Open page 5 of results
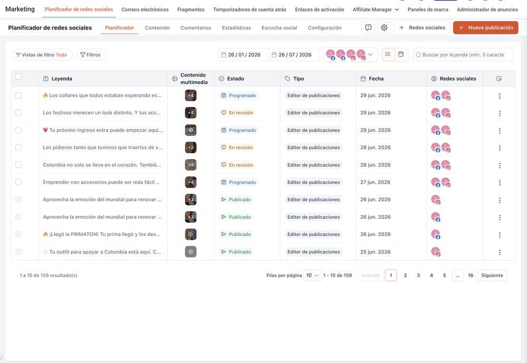 click(444, 275)
